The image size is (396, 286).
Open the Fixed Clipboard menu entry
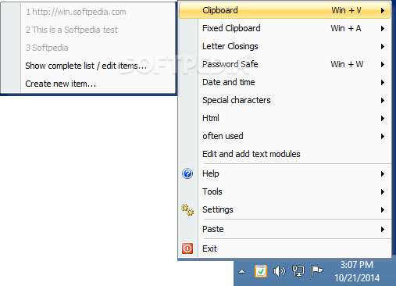pos(285,28)
